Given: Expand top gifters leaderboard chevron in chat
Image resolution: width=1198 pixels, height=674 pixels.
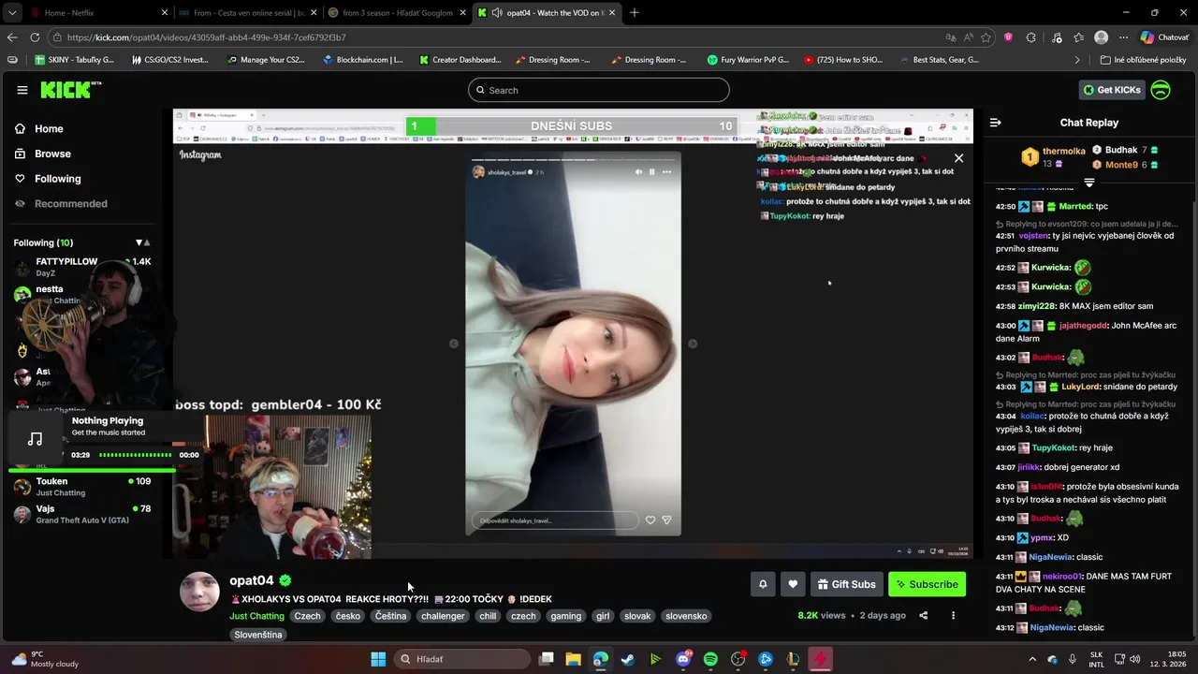Looking at the screenshot, I should pos(1089,183).
